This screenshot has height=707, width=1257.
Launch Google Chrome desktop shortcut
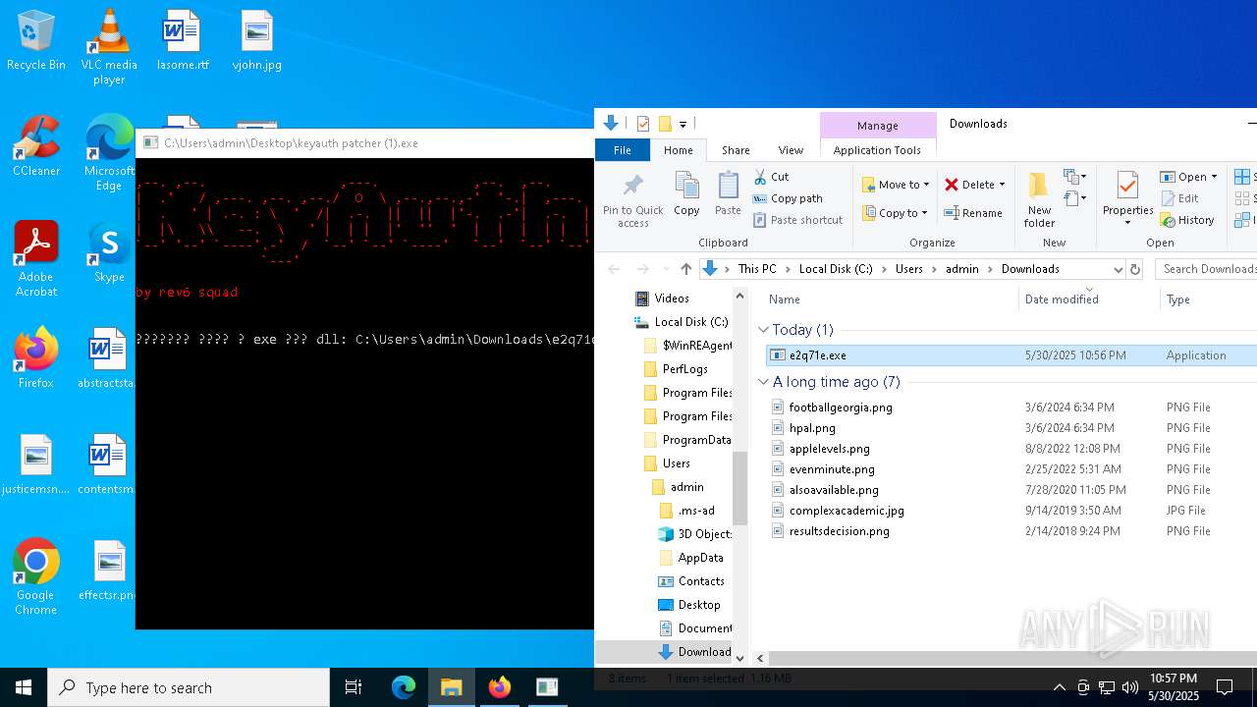tap(36, 577)
